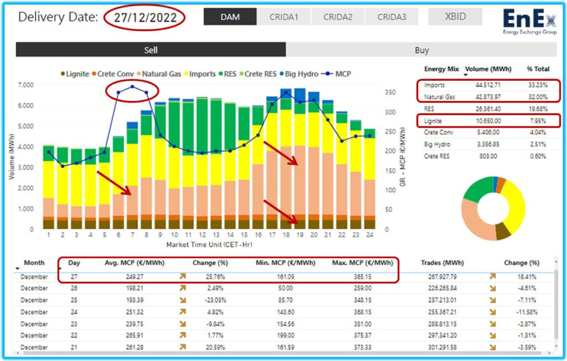Click the Energy Mix column header
This screenshot has width=567, height=361.
click(441, 69)
